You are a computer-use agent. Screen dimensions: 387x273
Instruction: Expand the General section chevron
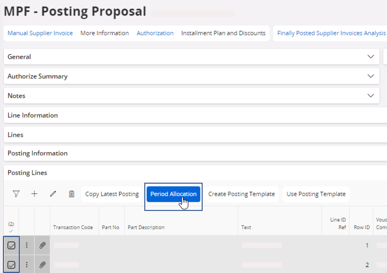(x=370, y=57)
